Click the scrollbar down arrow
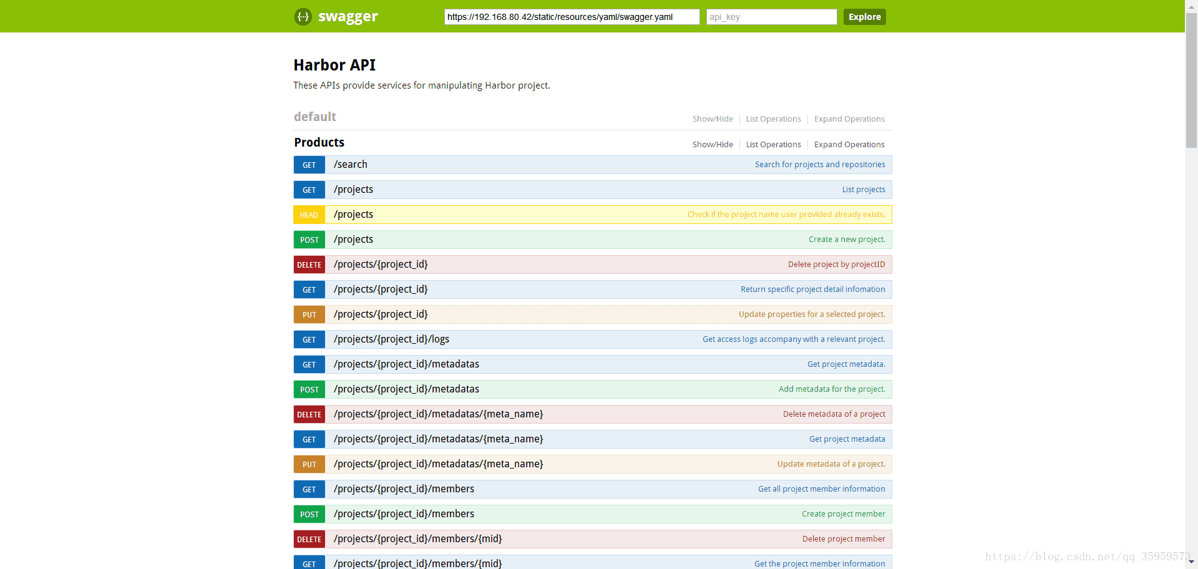The width and height of the screenshot is (1198, 569). point(1191,563)
